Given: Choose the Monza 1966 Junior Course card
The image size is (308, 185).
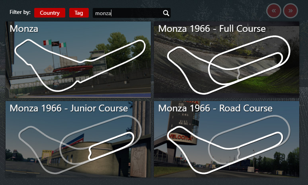Looking at the screenshot, I should coord(78,139).
